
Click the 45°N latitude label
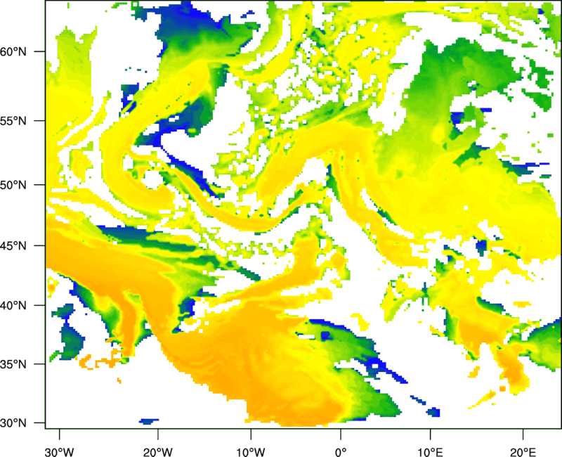tap(13, 245)
